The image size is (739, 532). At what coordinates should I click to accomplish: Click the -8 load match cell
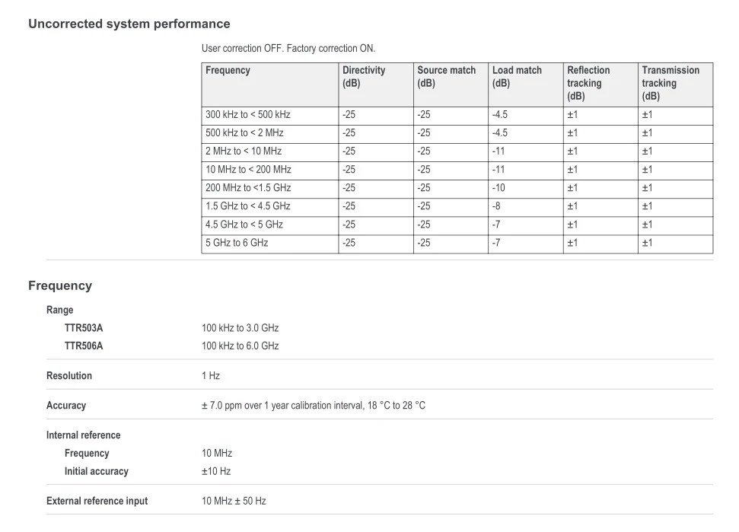525,207
